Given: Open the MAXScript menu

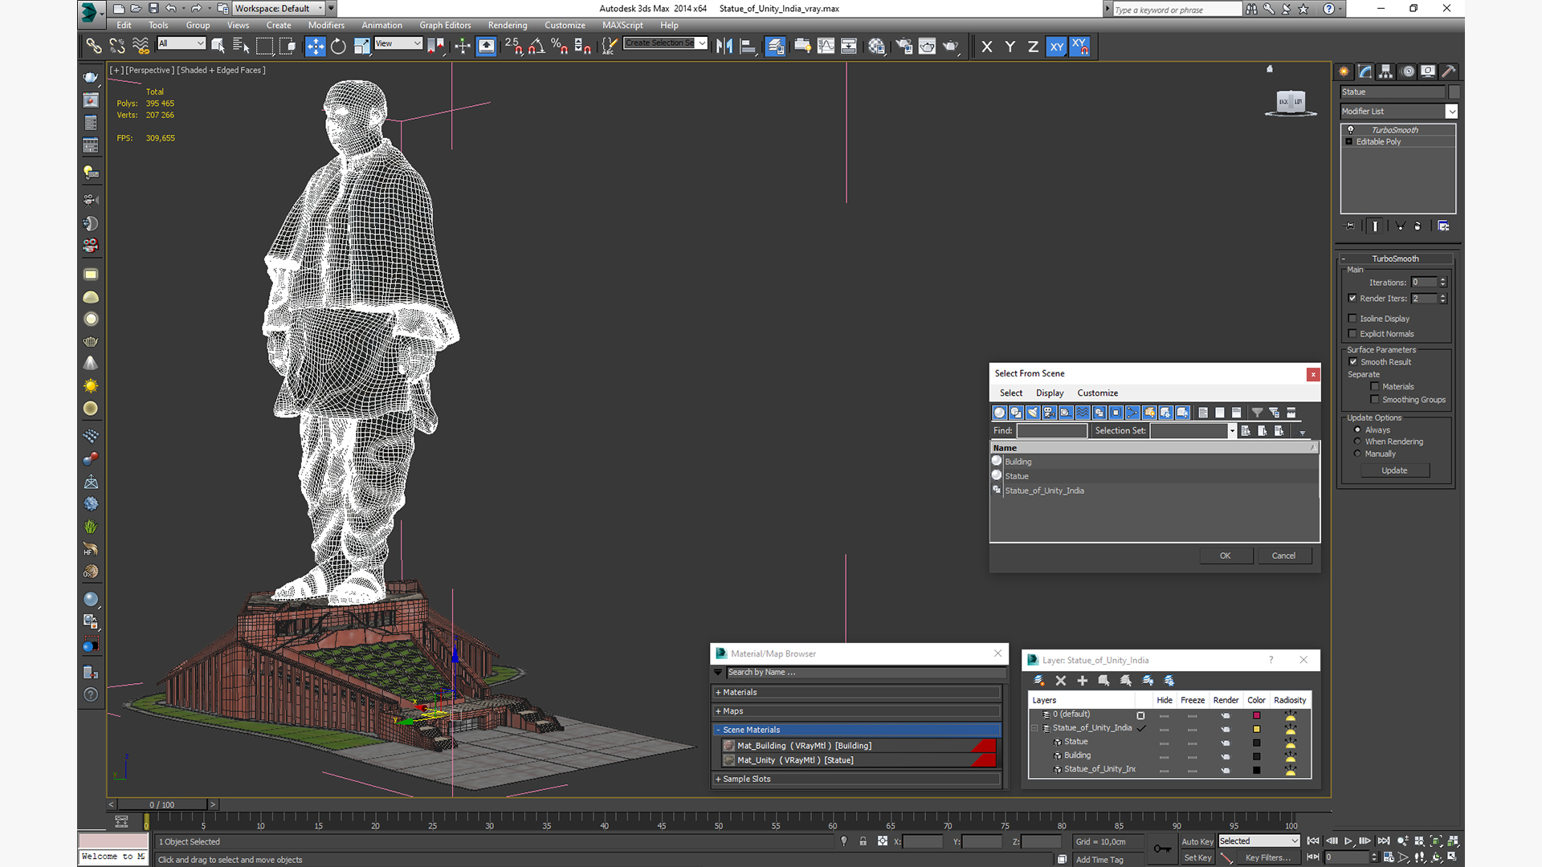Looking at the screenshot, I should click(x=622, y=26).
